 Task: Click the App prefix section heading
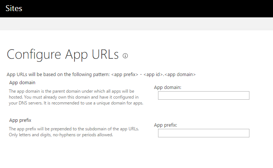[x=20, y=120]
